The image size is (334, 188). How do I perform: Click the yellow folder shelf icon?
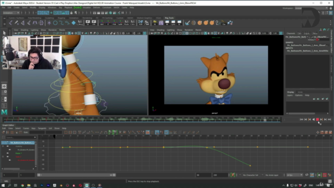155,22
